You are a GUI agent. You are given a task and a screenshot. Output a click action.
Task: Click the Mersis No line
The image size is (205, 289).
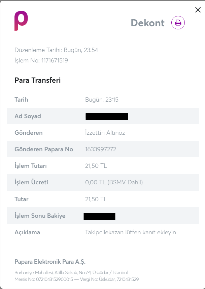tap(77, 280)
